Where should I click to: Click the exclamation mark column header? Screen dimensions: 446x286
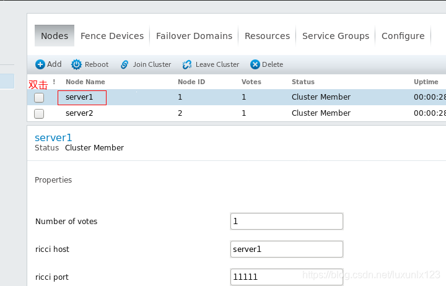[54, 82]
